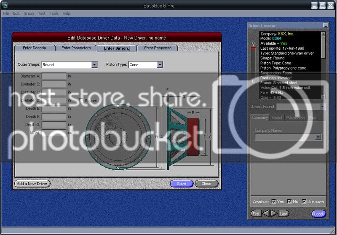
Task: Select the Parameters tab in Driver Locator
Action: tap(296, 118)
